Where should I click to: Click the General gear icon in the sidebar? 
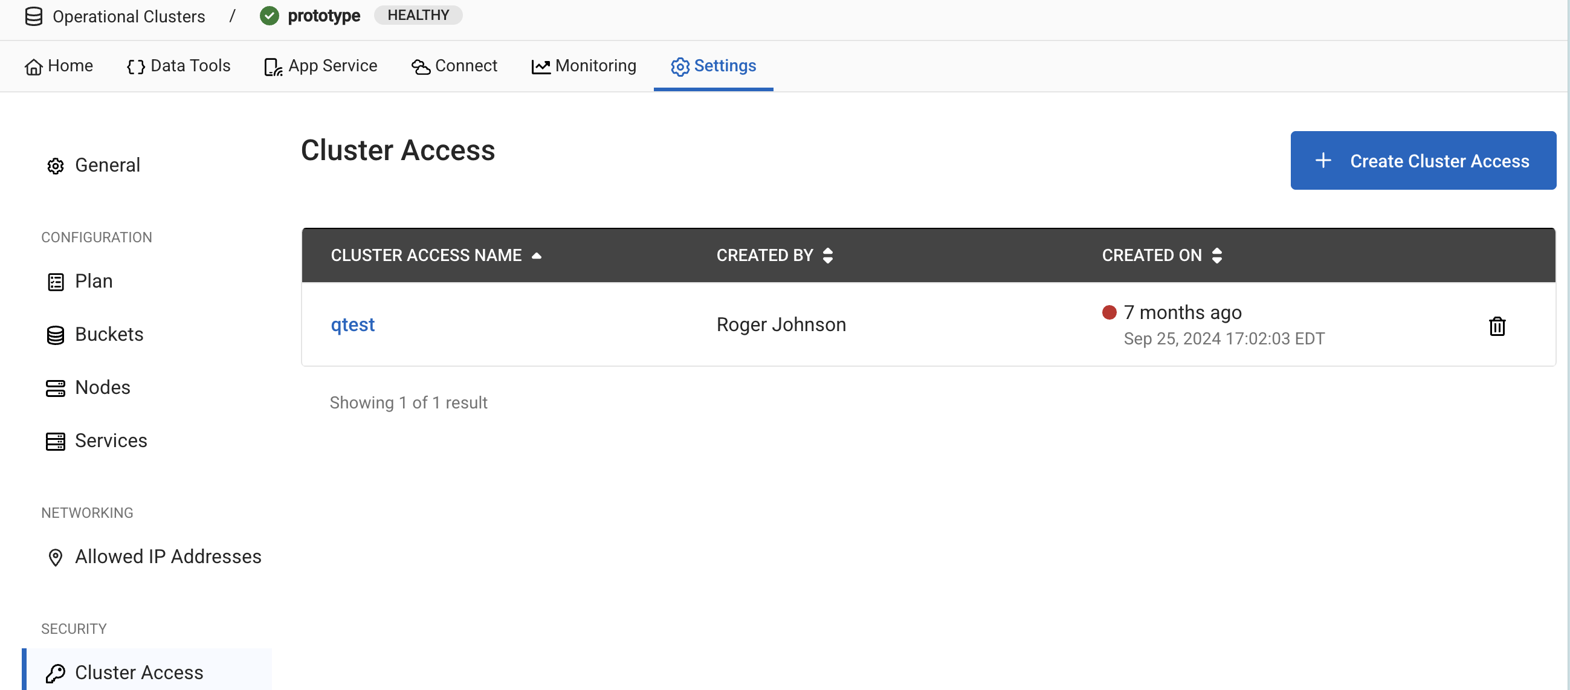[x=56, y=166]
